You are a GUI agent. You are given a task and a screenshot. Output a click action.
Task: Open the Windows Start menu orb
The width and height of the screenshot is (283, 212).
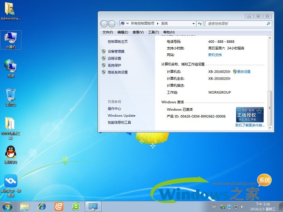[7, 207]
